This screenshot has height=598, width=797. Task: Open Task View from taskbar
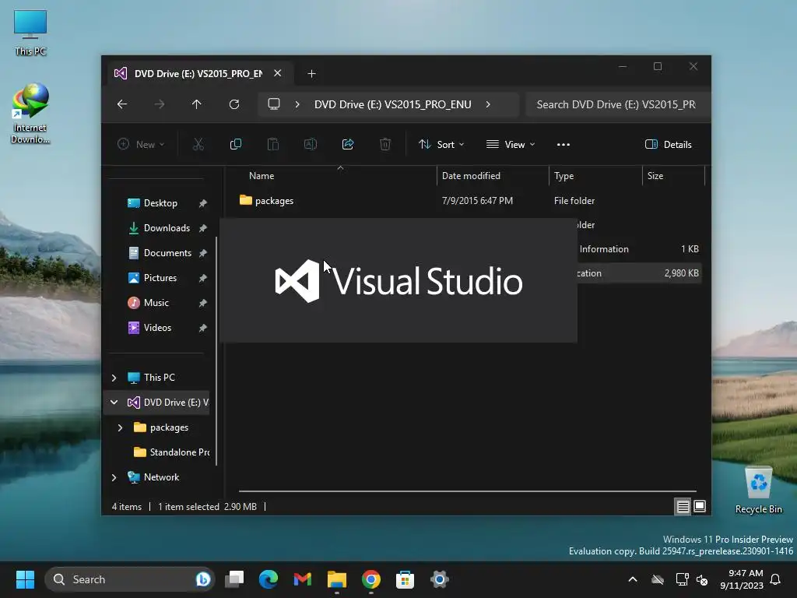pyautogui.click(x=234, y=579)
